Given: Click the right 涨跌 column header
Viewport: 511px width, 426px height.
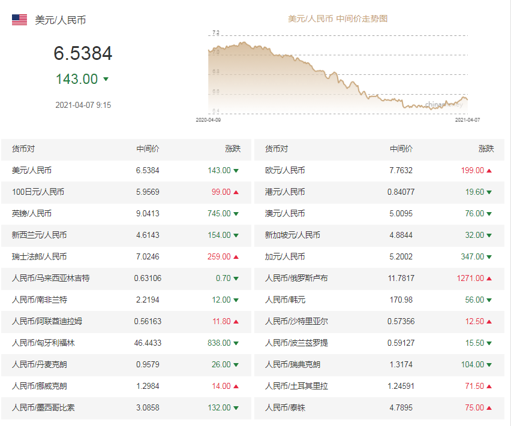Looking at the screenshot, I should point(486,149).
